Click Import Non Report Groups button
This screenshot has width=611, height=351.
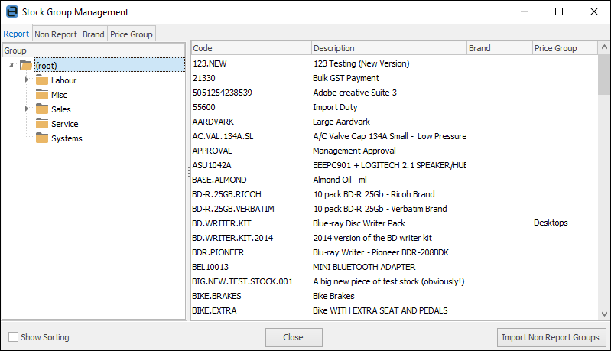[551, 337]
